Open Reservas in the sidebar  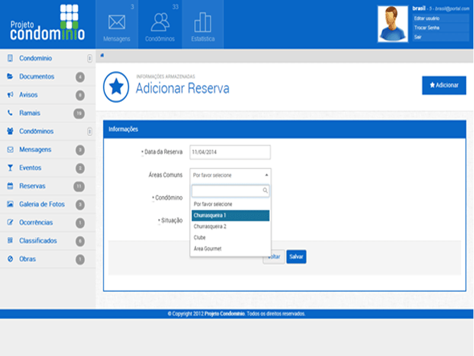coord(33,186)
